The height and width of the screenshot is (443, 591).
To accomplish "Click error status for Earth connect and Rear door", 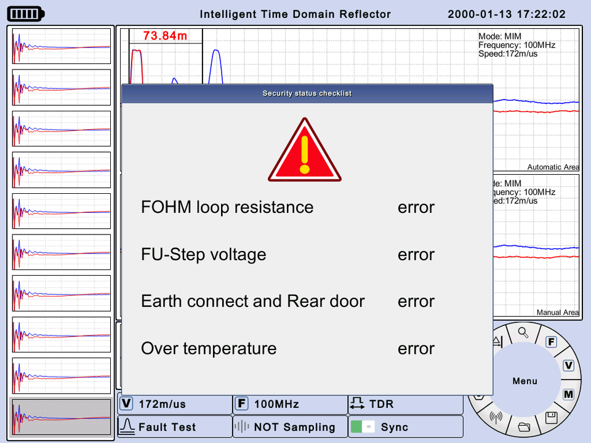I will 416,301.
